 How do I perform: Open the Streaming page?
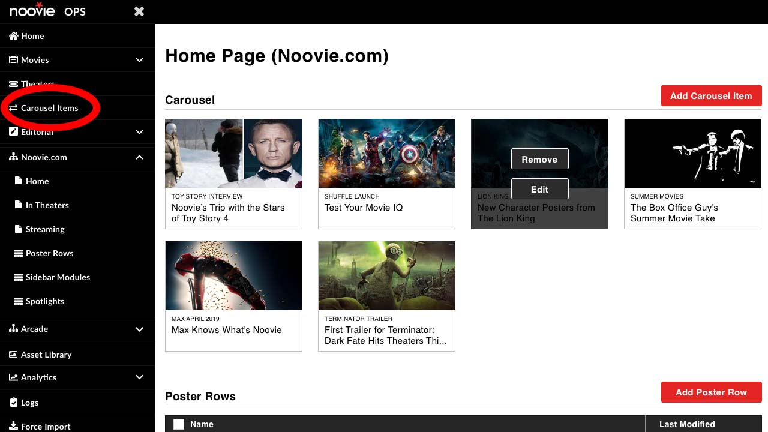point(45,229)
